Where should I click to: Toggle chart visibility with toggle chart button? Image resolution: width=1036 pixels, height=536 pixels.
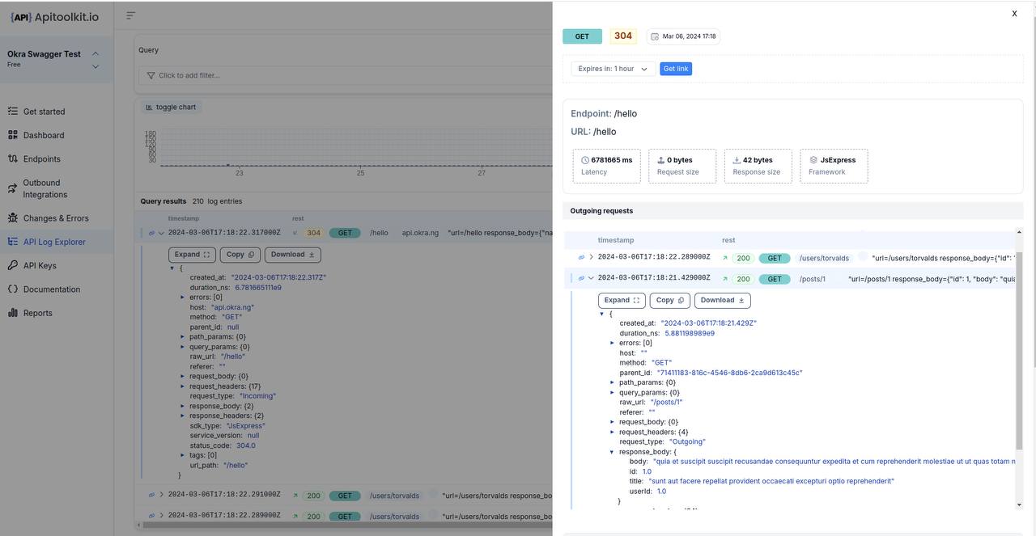(x=171, y=107)
